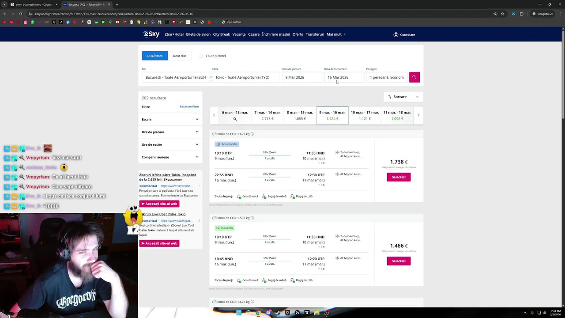Open Cazare menu item
The width and height of the screenshot is (565, 318).
point(254,34)
